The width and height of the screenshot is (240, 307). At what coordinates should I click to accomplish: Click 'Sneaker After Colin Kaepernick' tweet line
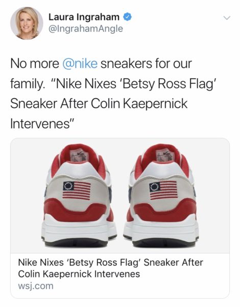99,103
